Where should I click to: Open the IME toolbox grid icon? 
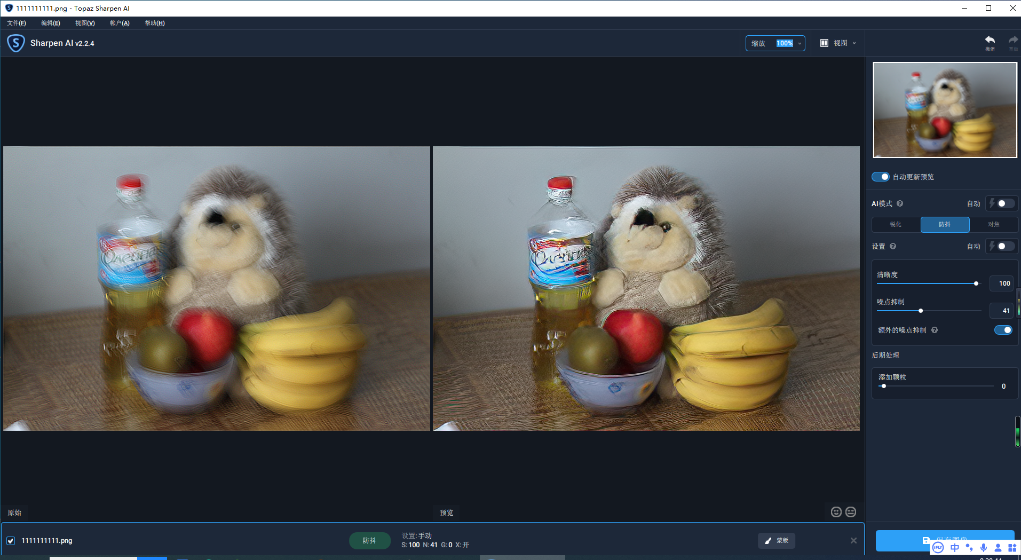click(x=1012, y=548)
